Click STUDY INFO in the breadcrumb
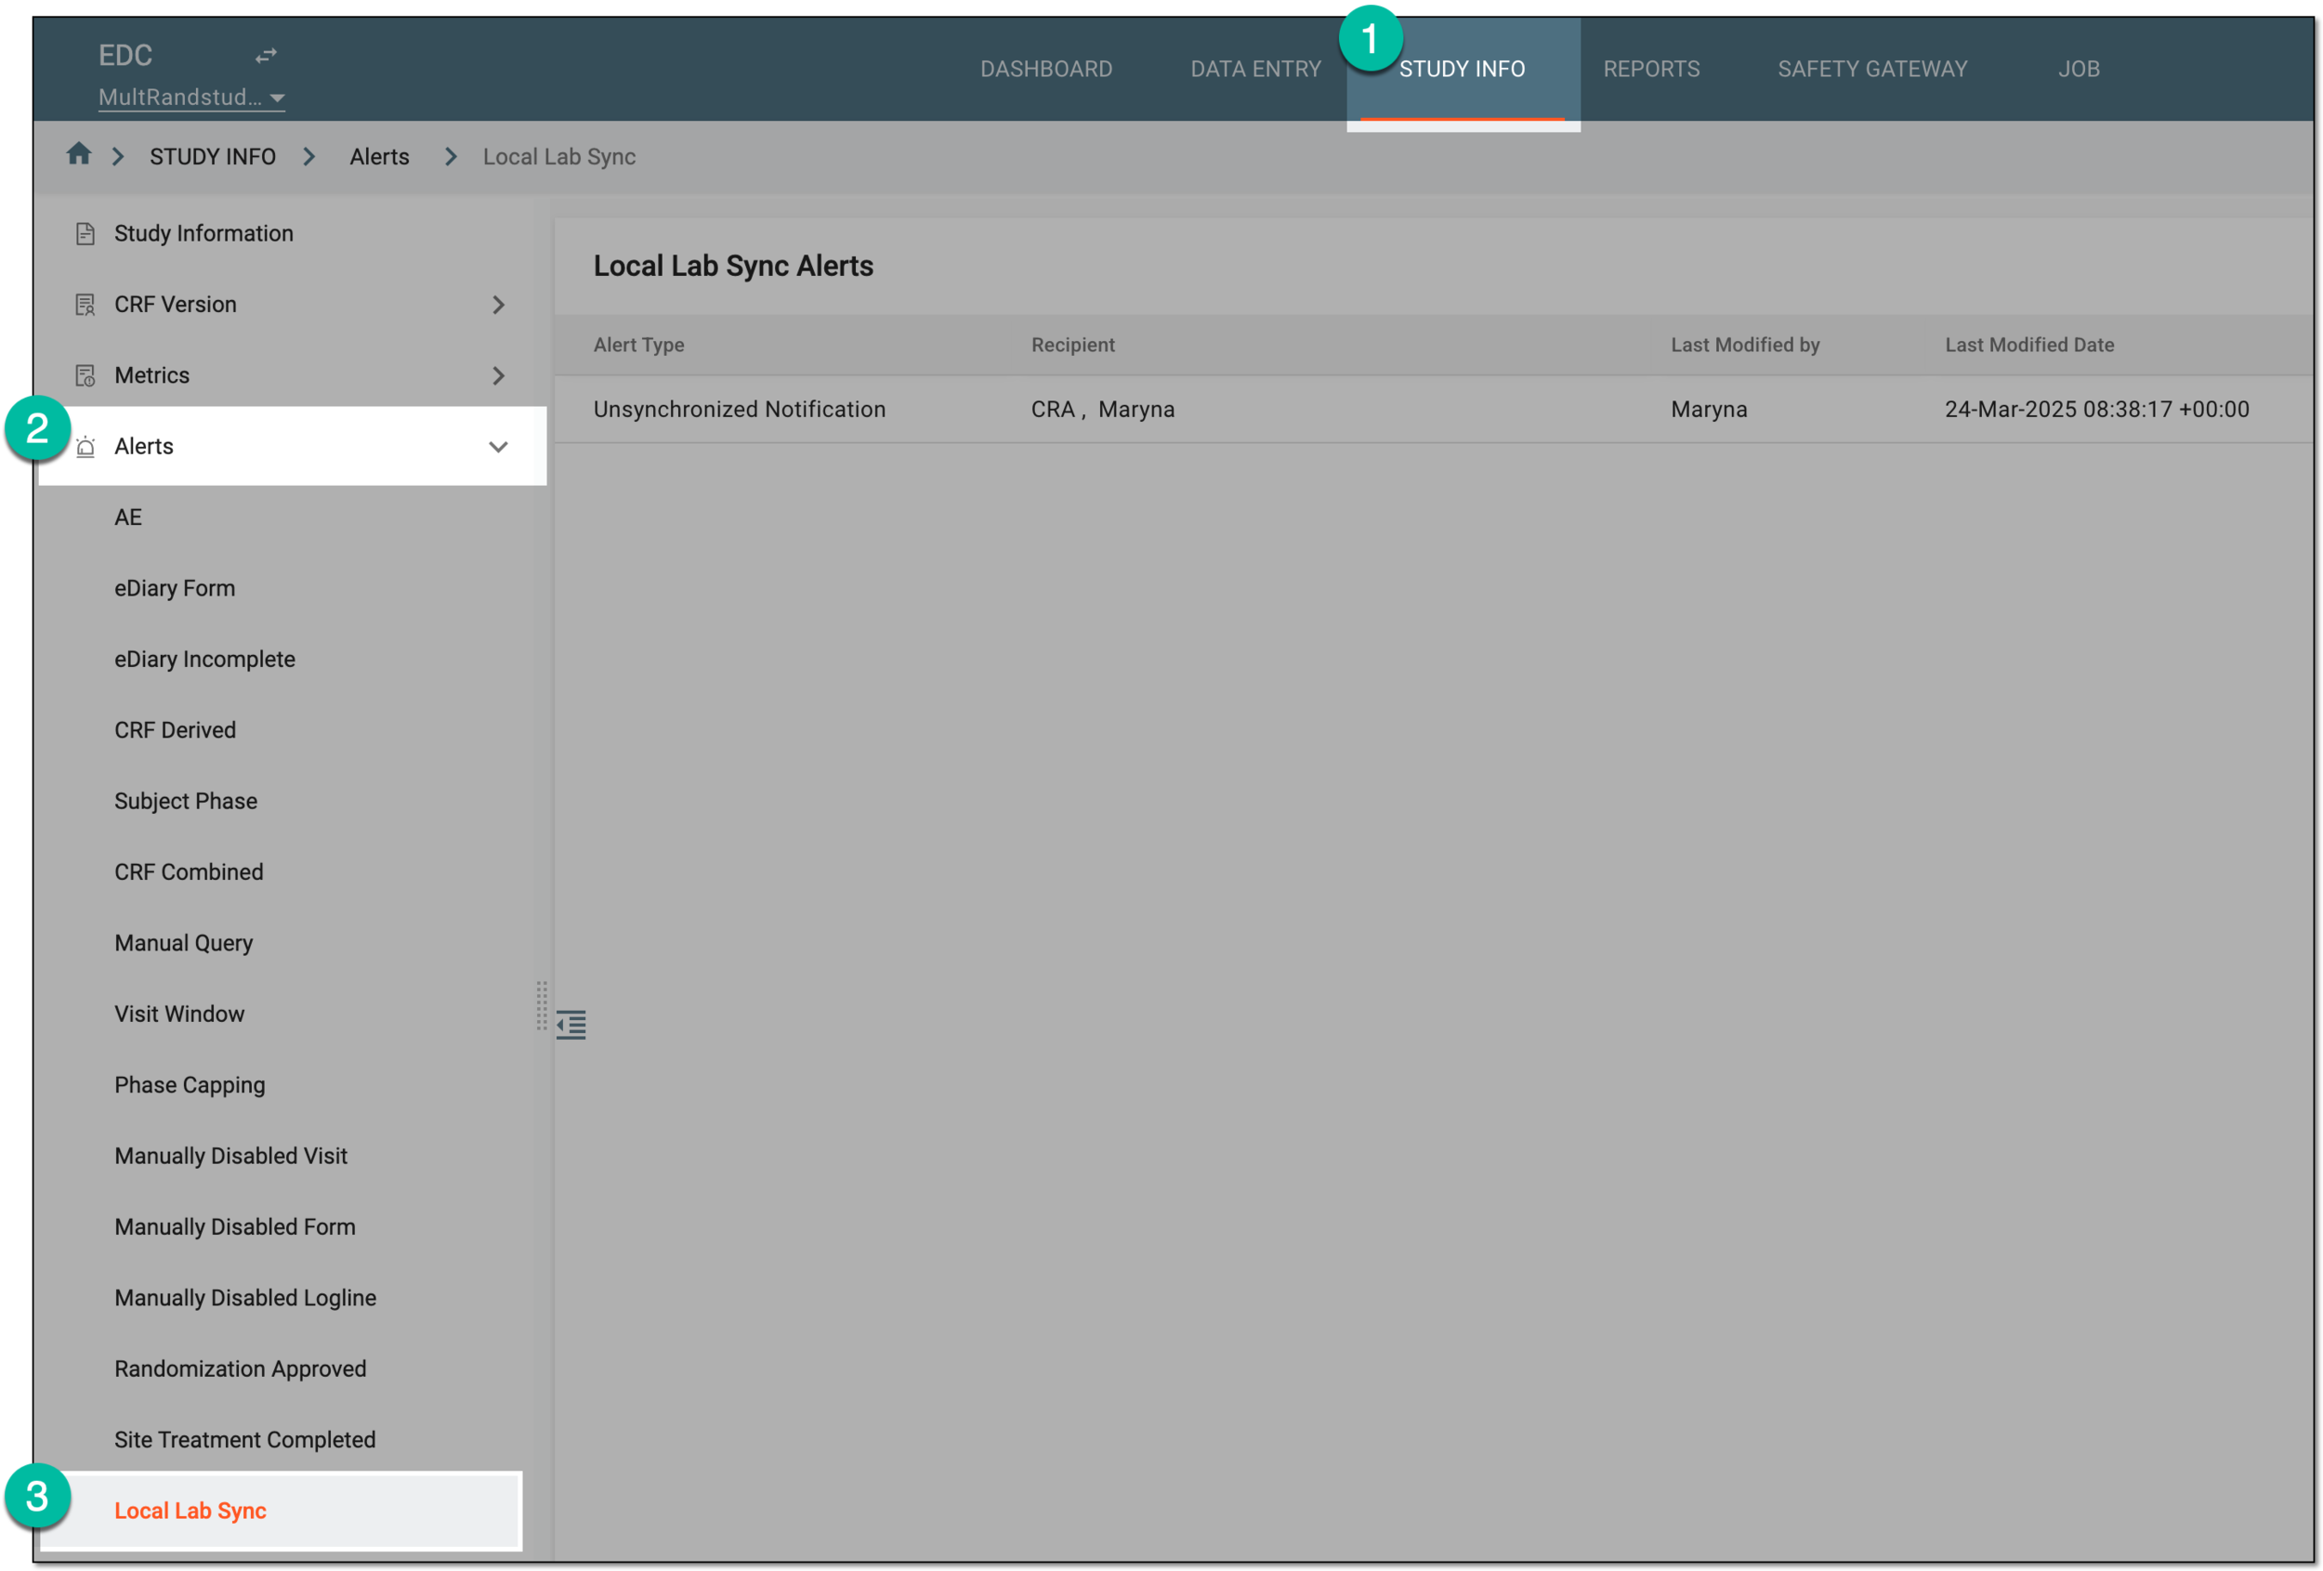 213,157
